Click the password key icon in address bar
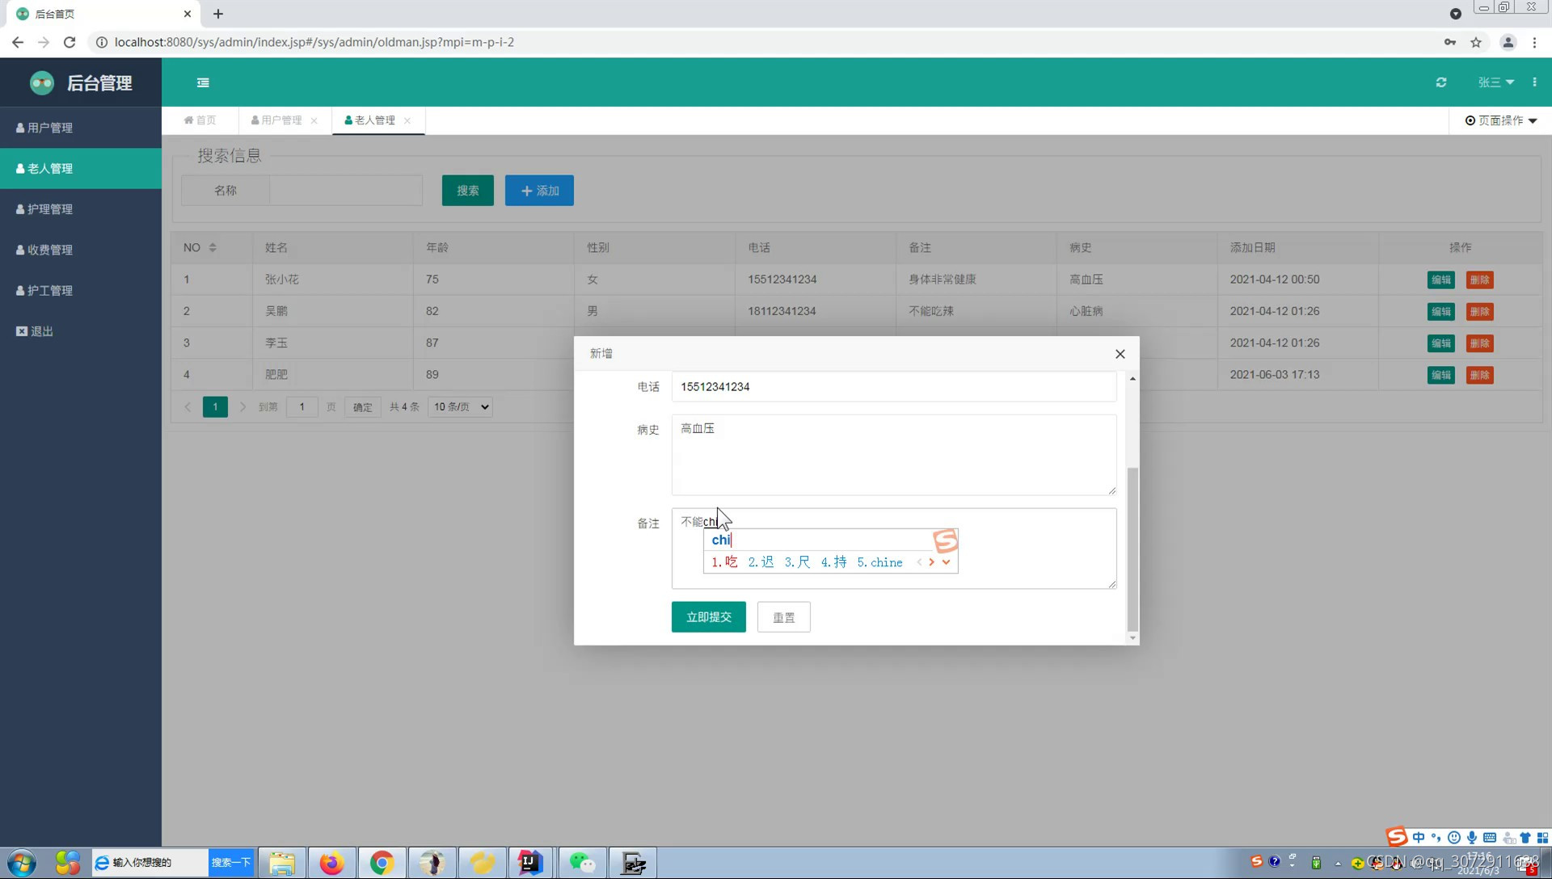The image size is (1552, 879). (1450, 42)
